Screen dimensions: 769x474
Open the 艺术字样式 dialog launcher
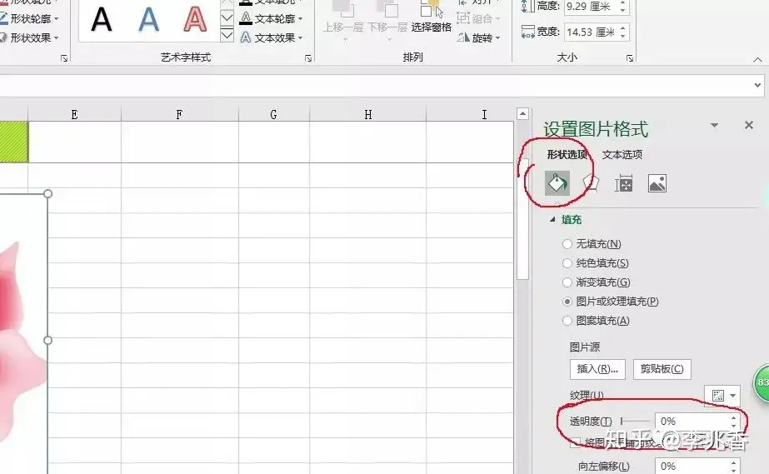(x=308, y=58)
